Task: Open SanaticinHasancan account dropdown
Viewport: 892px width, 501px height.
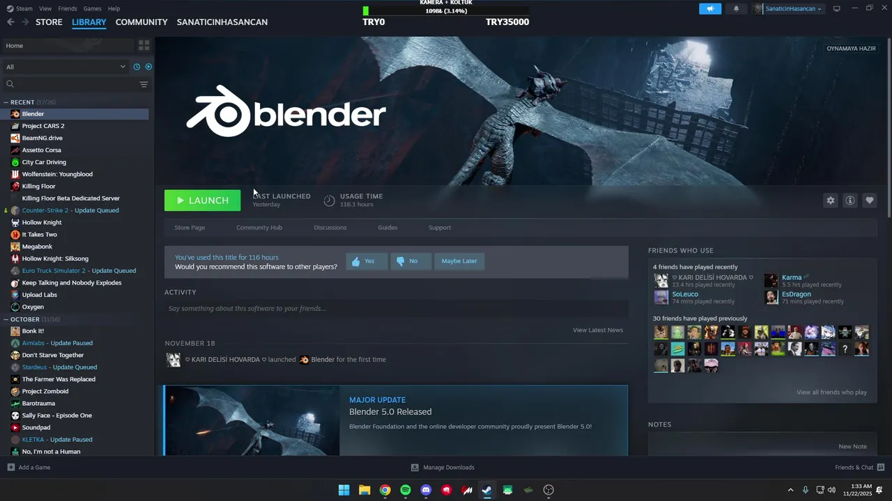Action: click(x=788, y=8)
